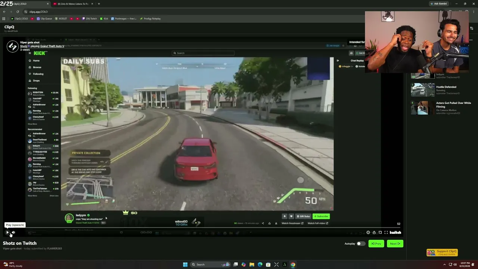478x269 pixels.
Task: Close the Zolo & Mateo YouTube tab
Action: click(x=92, y=4)
